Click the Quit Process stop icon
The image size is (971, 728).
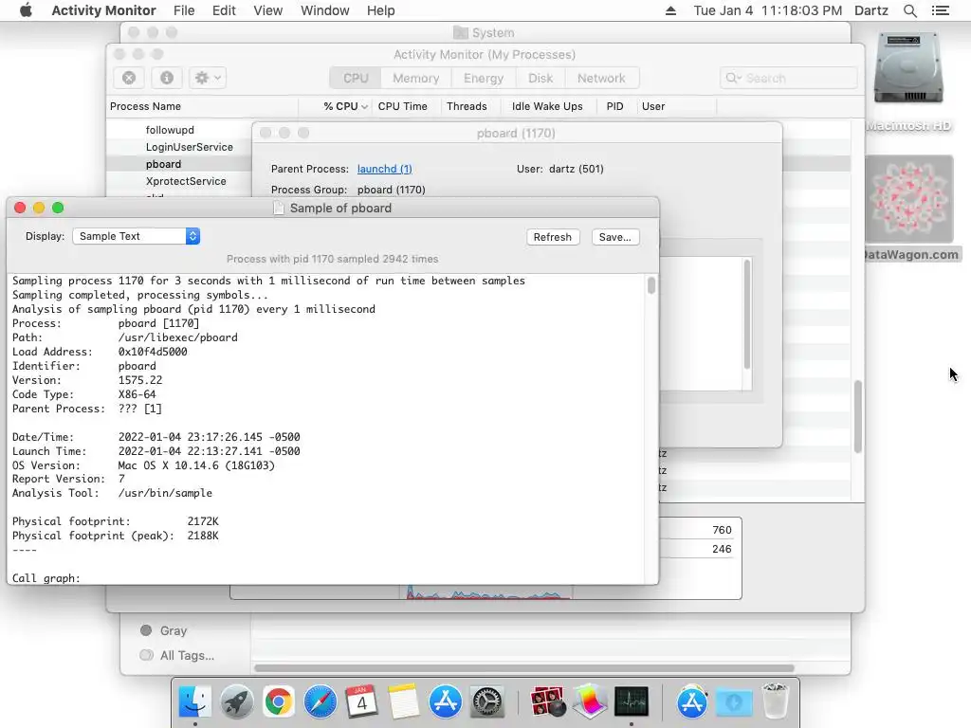tap(129, 78)
